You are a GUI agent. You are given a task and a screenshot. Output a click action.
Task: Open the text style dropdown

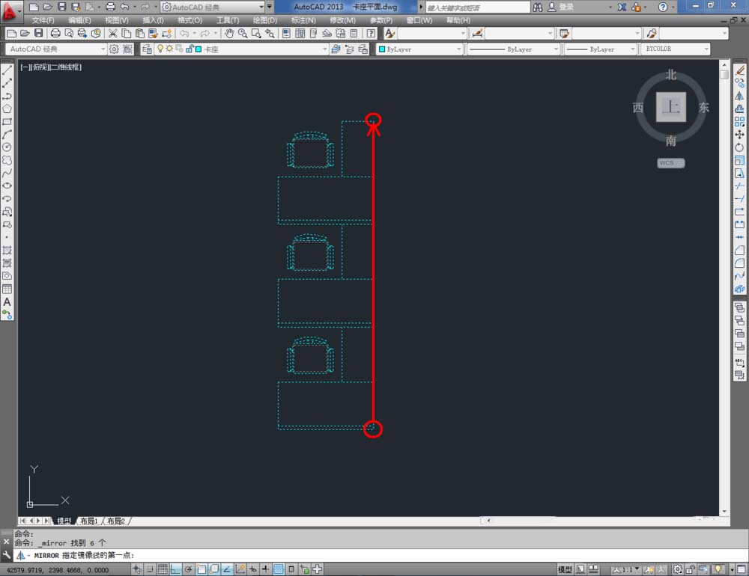432,34
